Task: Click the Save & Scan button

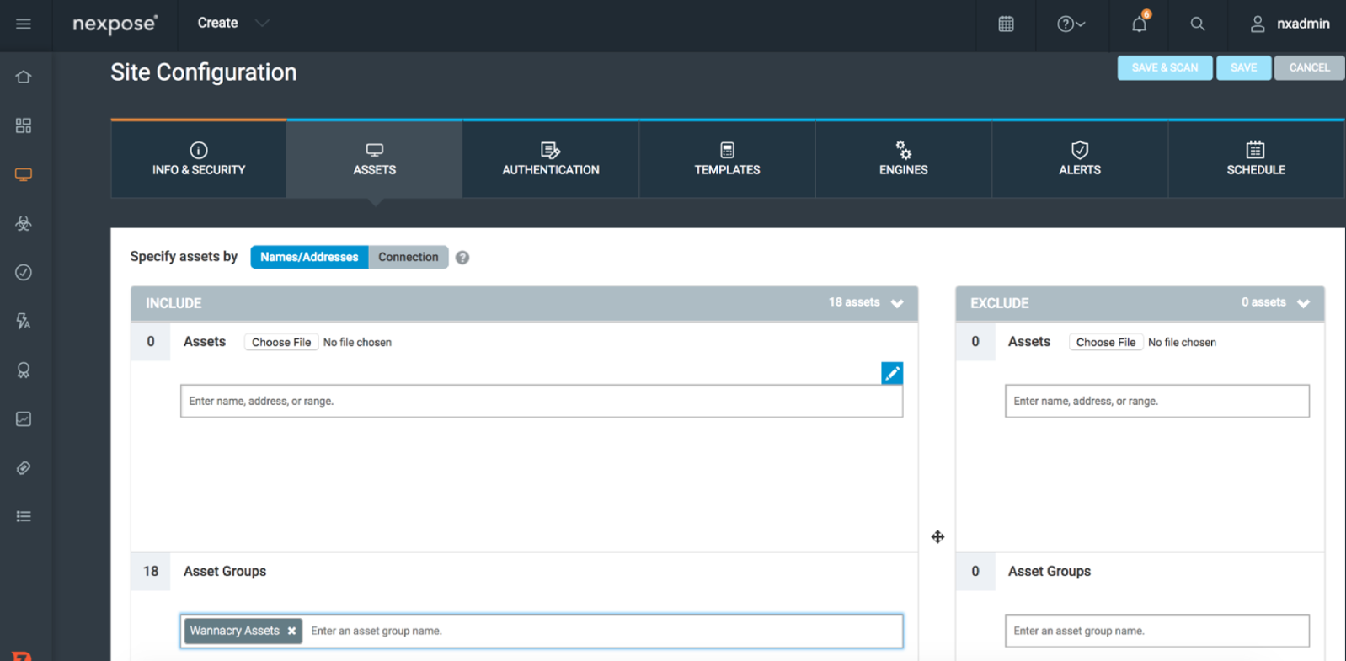Action: pyautogui.click(x=1164, y=67)
